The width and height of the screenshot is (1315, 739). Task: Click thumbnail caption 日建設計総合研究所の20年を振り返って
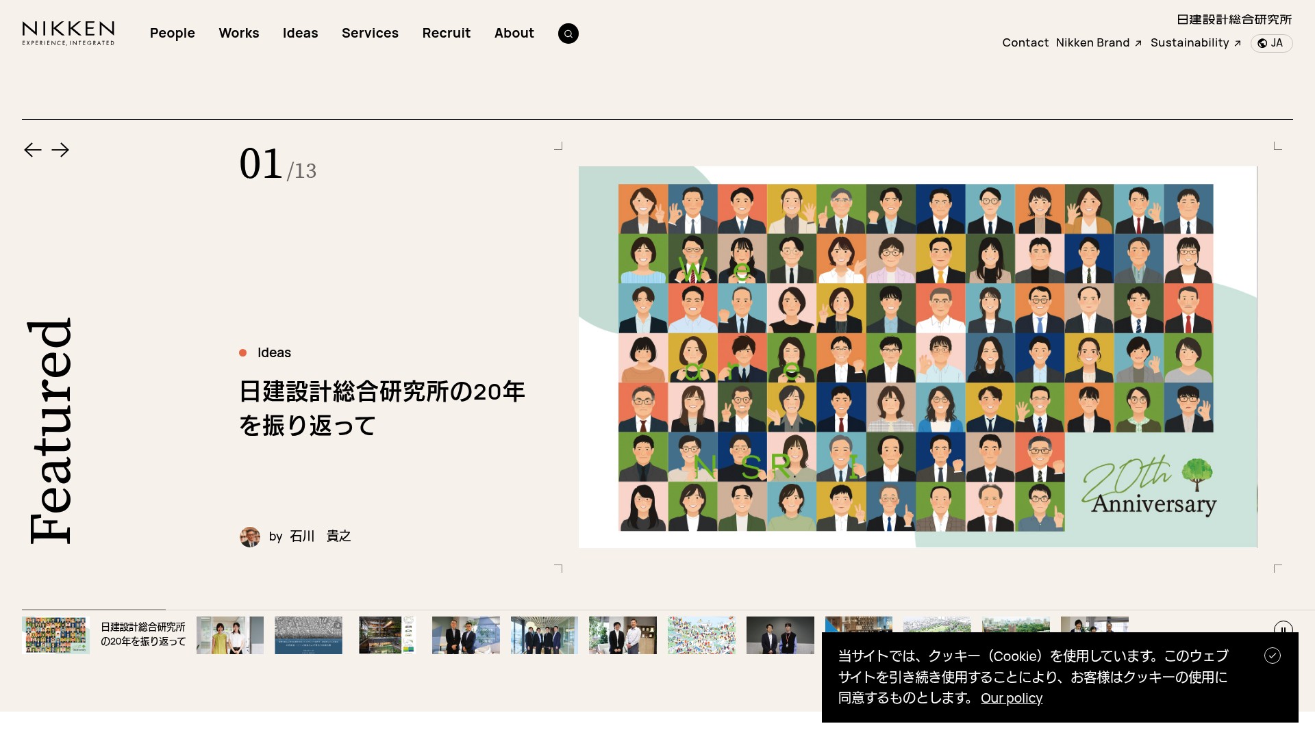coord(143,634)
